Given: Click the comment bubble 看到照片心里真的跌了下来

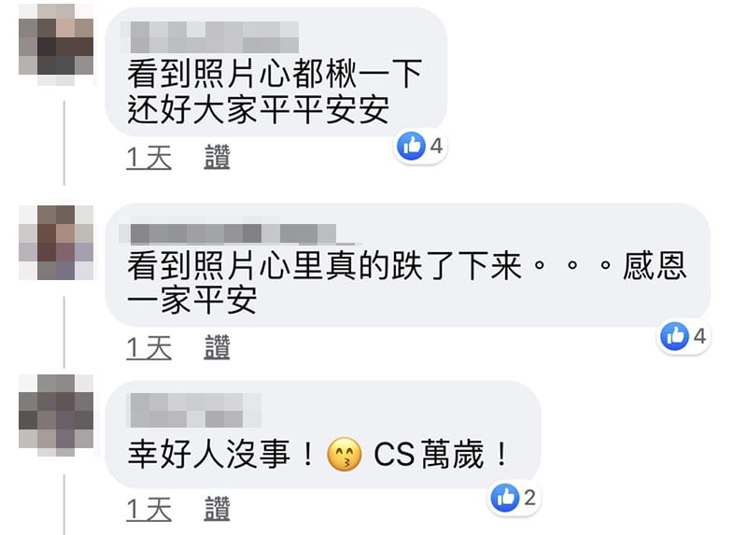Looking at the screenshot, I should pyautogui.click(x=408, y=265).
